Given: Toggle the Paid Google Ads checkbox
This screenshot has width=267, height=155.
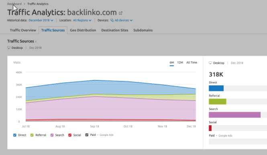Looking at the screenshot, I should coord(87,135).
